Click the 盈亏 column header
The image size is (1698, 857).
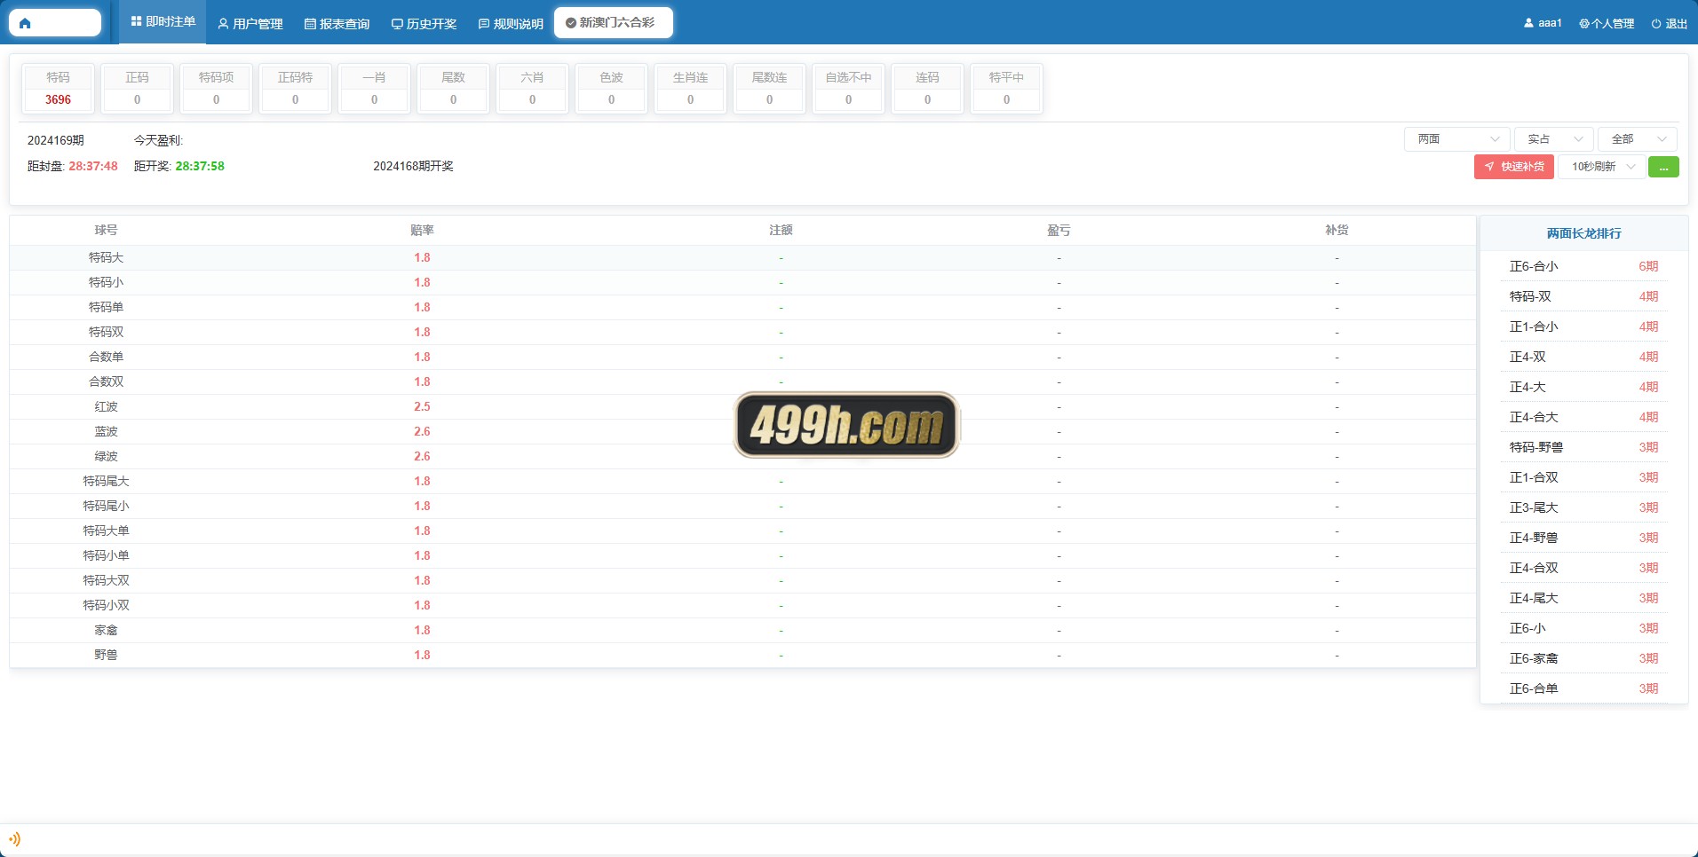(x=1059, y=230)
